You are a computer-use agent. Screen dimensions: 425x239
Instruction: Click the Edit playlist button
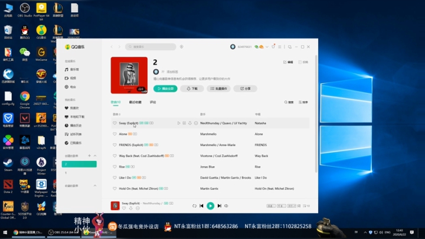pos(288,62)
